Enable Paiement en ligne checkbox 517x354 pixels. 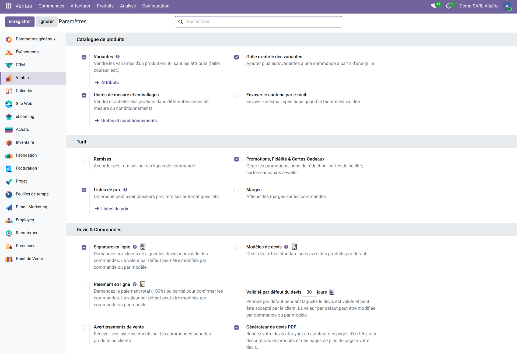(84, 285)
